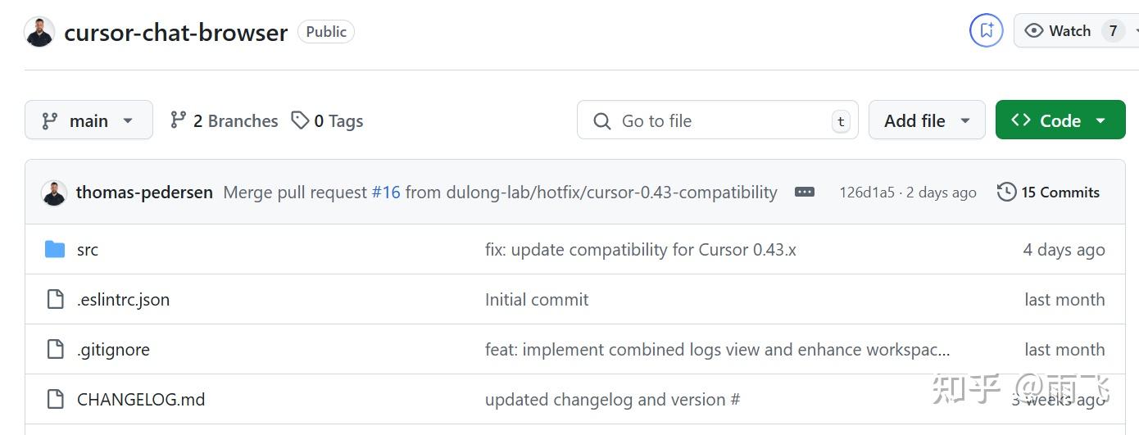Open pull request #16 link

point(386,193)
